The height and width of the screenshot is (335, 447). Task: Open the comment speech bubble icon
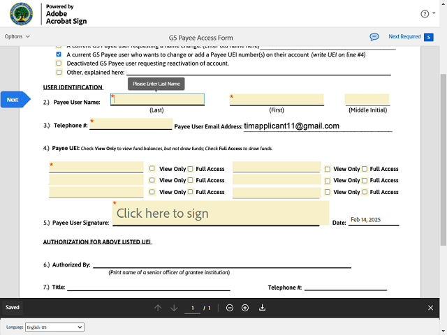pos(374,37)
